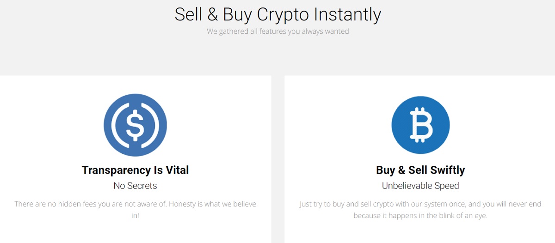Select the Buy & Sell Swiftly heading

[420, 170]
